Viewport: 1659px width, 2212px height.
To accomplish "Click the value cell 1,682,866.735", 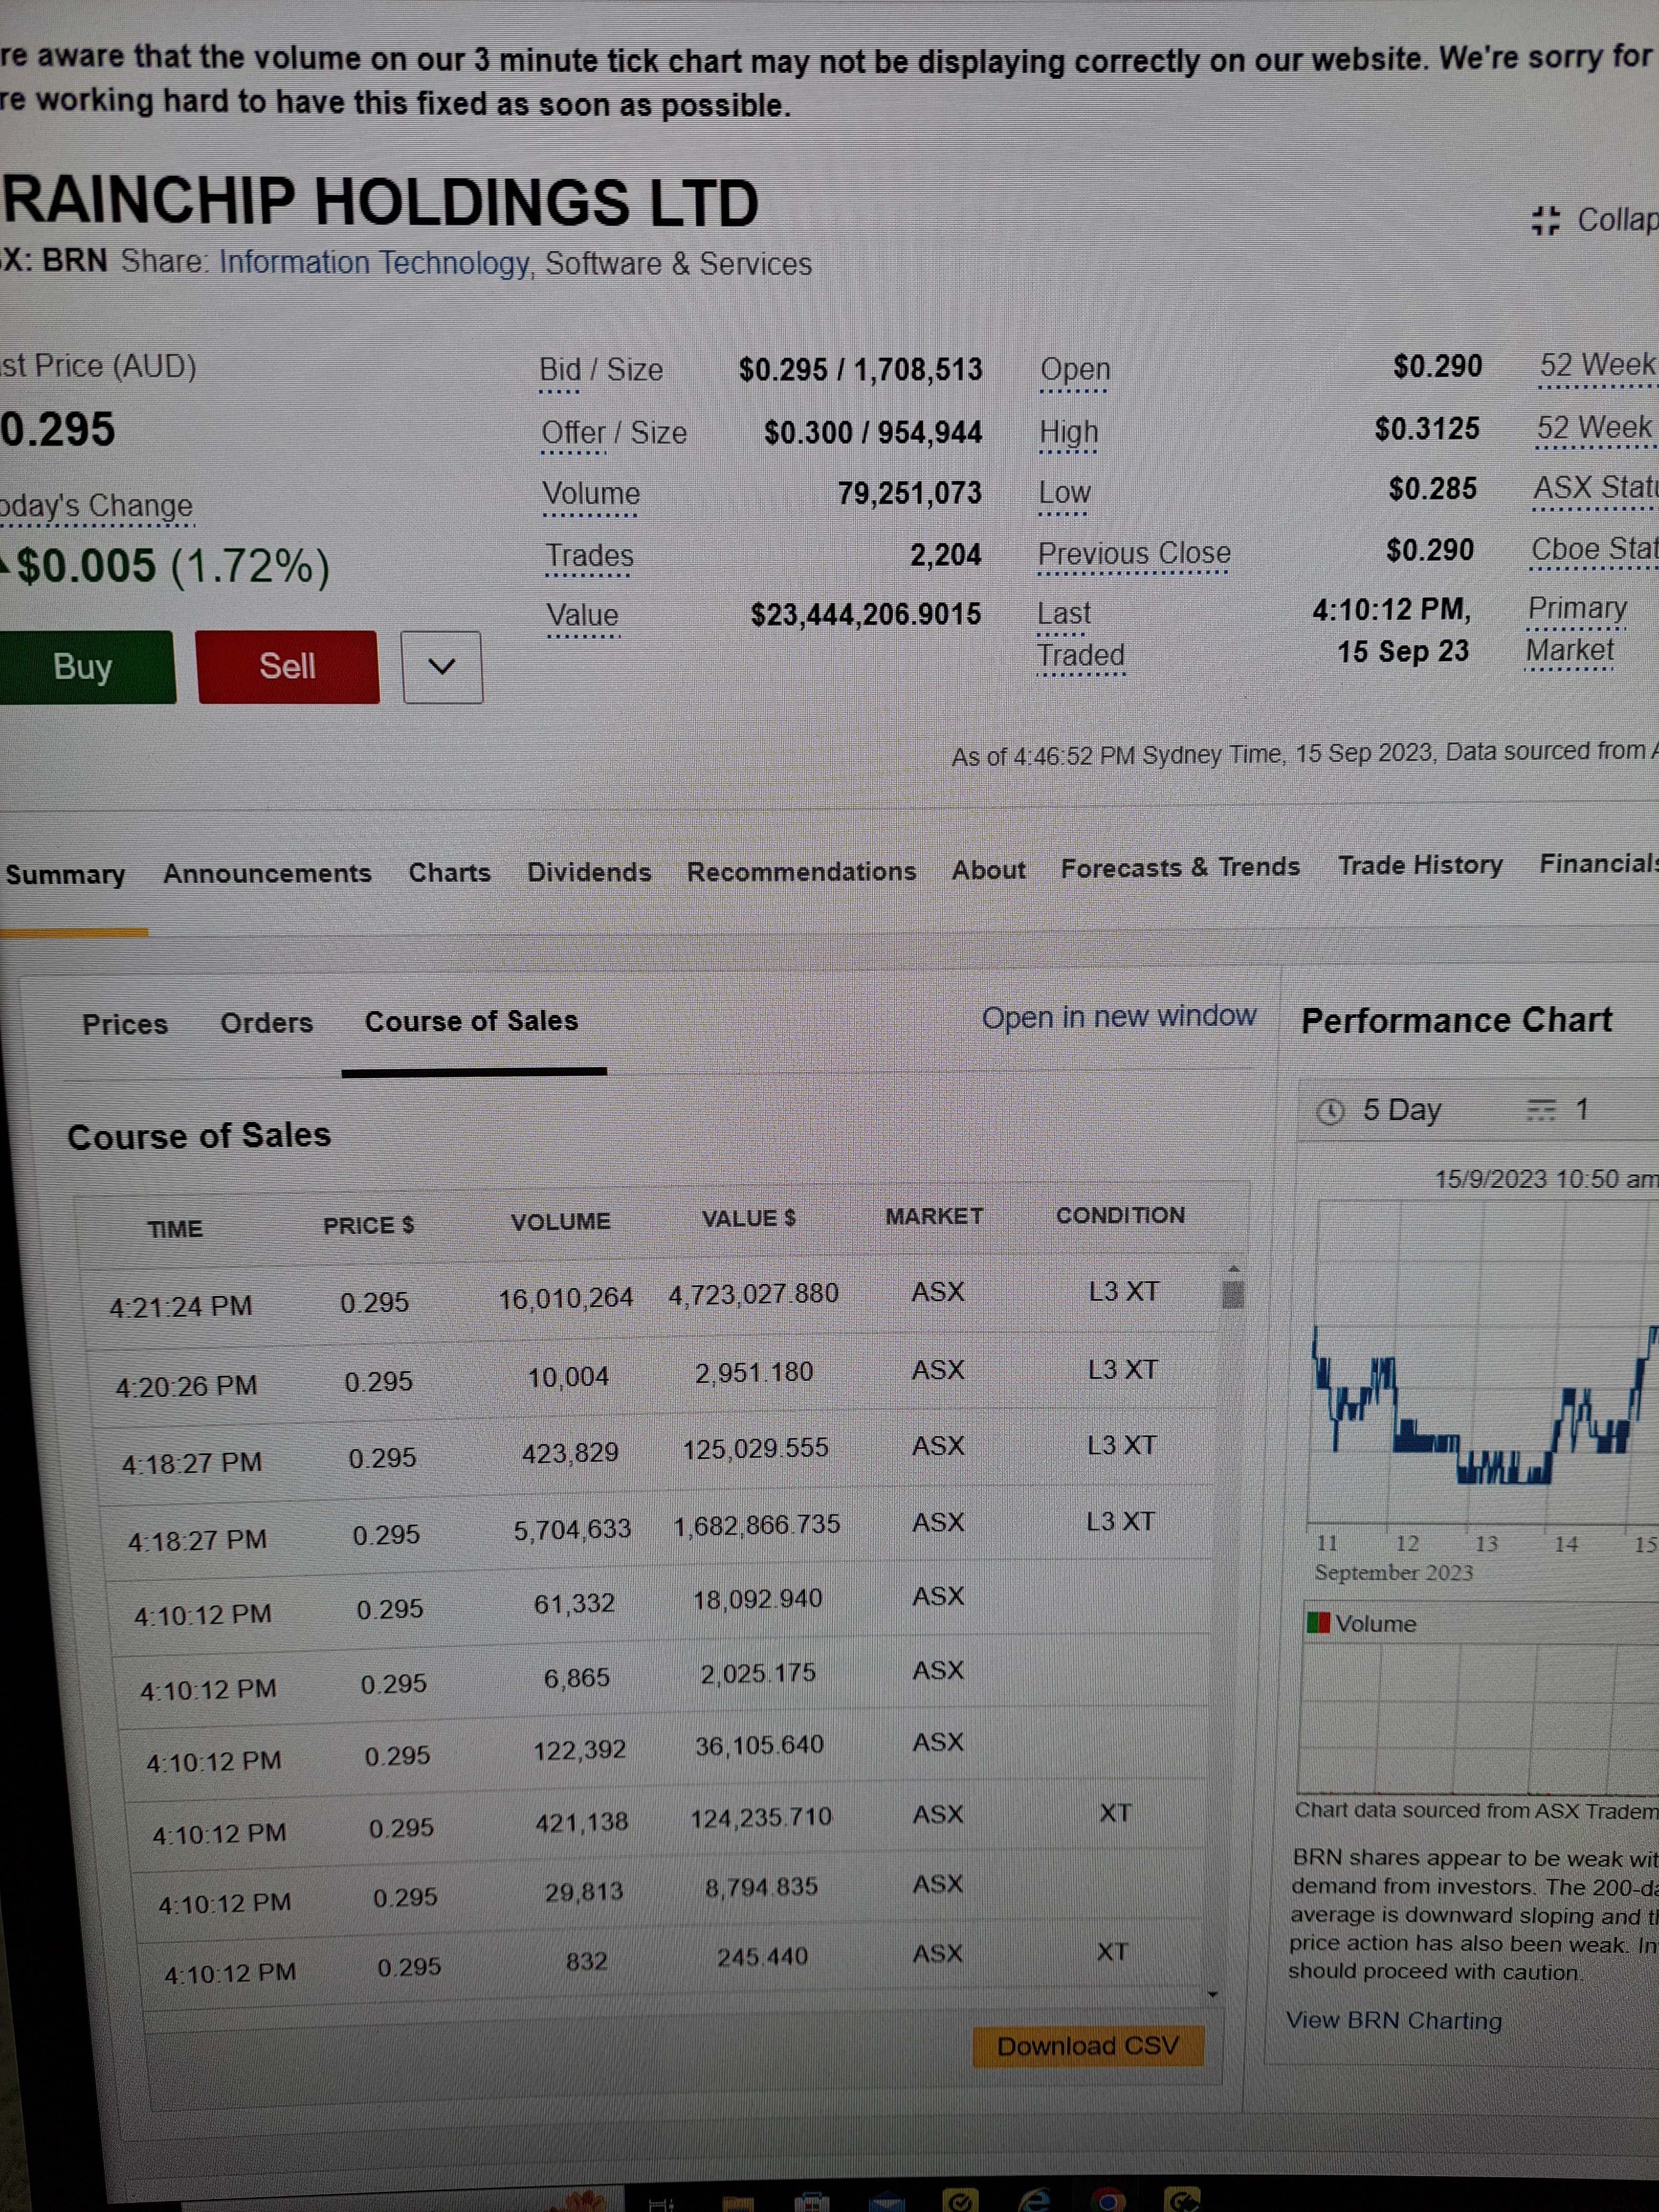I will click(x=757, y=1526).
